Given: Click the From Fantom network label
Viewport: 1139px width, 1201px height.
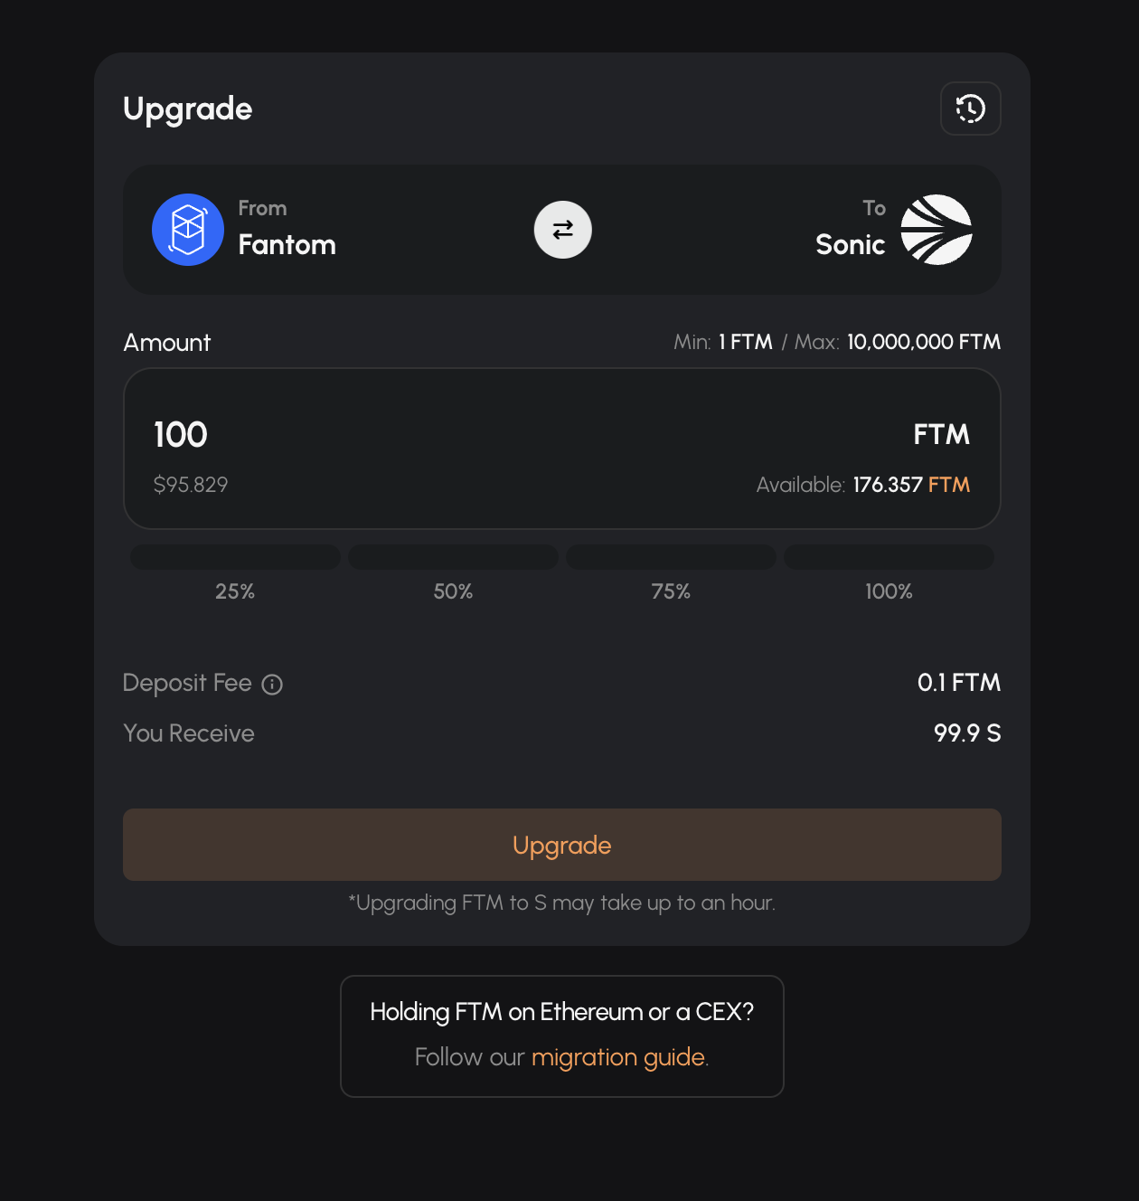Looking at the screenshot, I should pyautogui.click(x=287, y=229).
